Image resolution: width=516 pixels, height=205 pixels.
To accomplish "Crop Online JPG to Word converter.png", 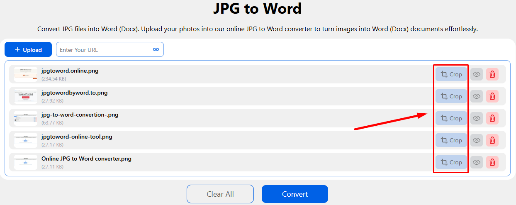I will 451,162.
